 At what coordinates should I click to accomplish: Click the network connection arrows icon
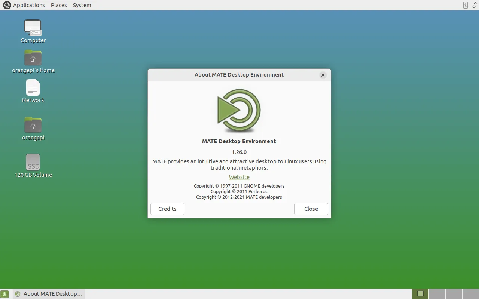(x=475, y=5)
